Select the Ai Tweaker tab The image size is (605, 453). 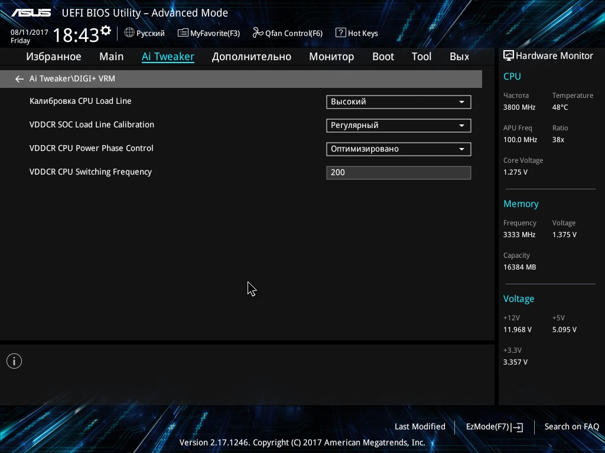pyautogui.click(x=168, y=57)
